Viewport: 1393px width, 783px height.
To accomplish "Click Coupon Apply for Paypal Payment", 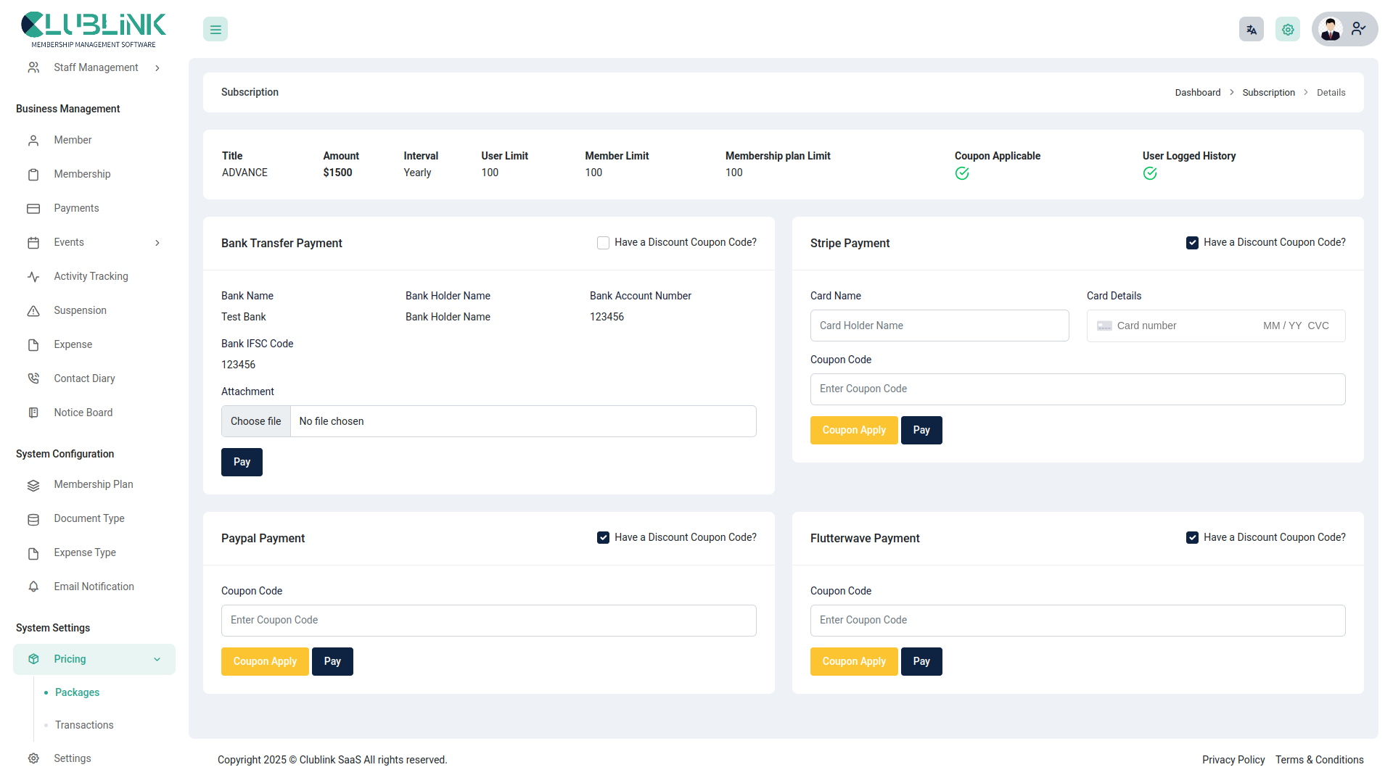I will [265, 661].
